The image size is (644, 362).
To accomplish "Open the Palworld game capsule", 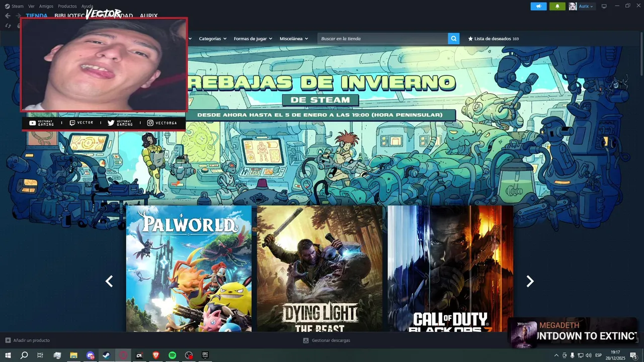I will [x=189, y=268].
